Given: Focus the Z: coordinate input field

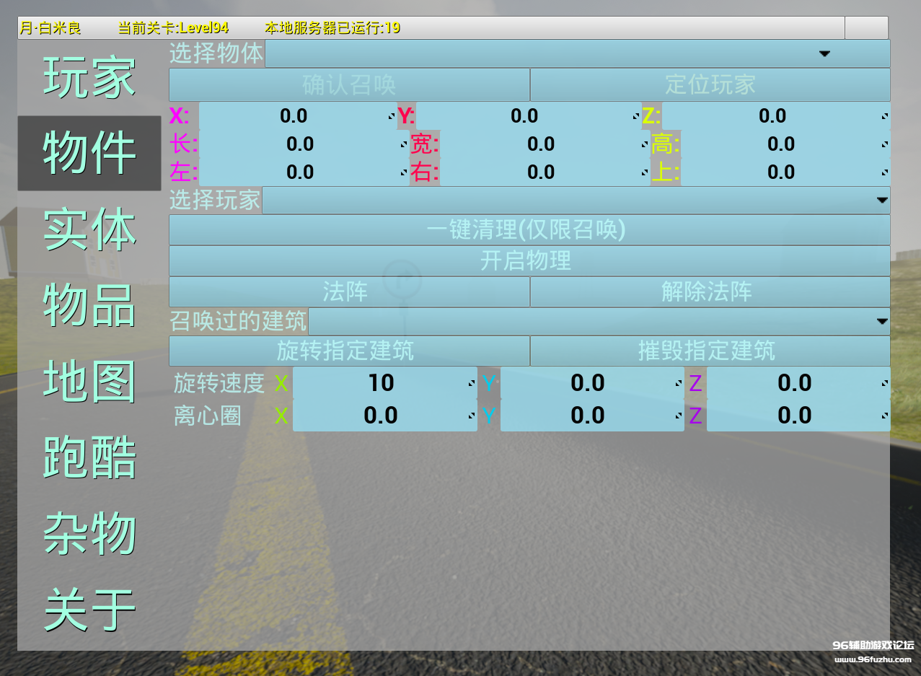Looking at the screenshot, I should pos(776,116).
